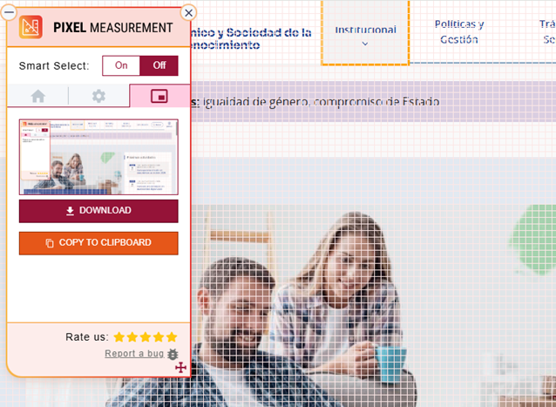Viewport: 556px width, 407px height.
Task: Rate with the second star
Action: click(x=132, y=336)
